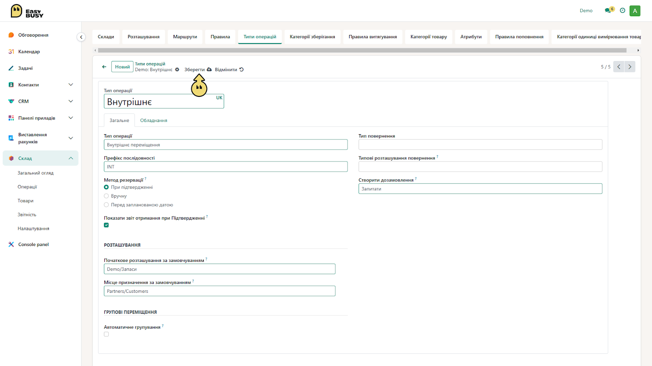Expand the CRM sidebar menu

[70, 101]
